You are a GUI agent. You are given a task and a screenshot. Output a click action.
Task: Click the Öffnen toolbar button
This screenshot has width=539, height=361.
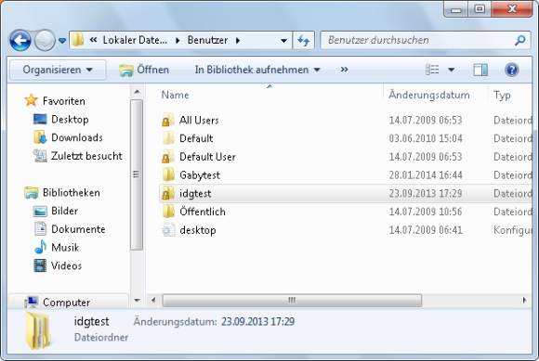pyautogui.click(x=144, y=70)
